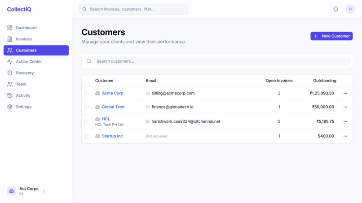Create a New Customer
Screen dimensions: 362x203
331,36
